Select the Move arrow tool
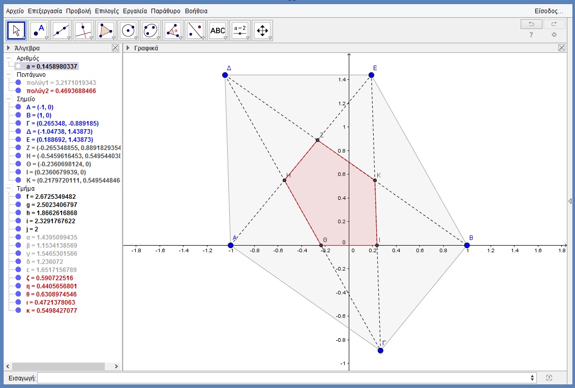The height and width of the screenshot is (388, 575). [x=16, y=31]
